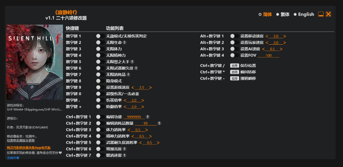Increase 设置游戏速度 with right arrow
This screenshot has height=167, width=343.
point(150,88)
